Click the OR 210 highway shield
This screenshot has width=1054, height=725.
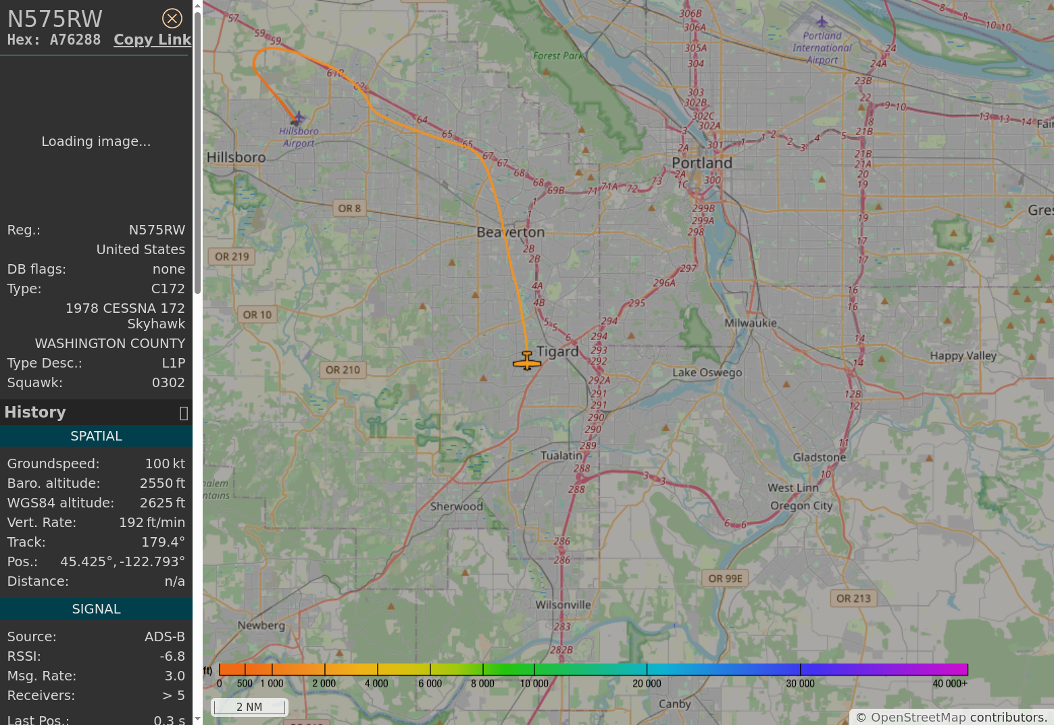tap(343, 370)
